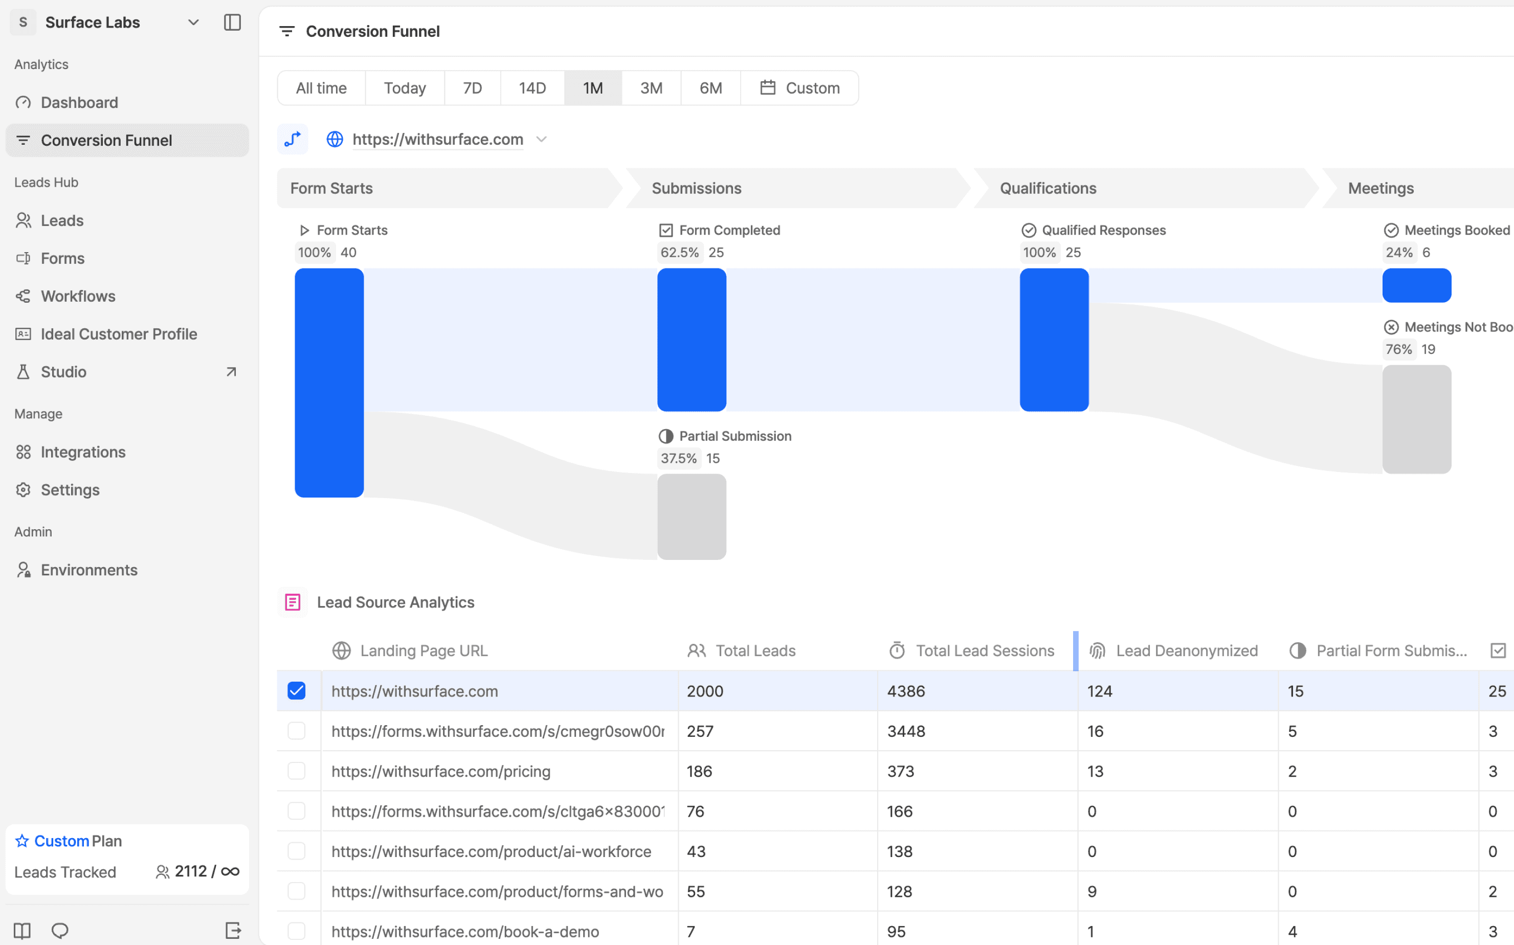Open Studio external link arrow
1514x945 pixels.
point(231,372)
